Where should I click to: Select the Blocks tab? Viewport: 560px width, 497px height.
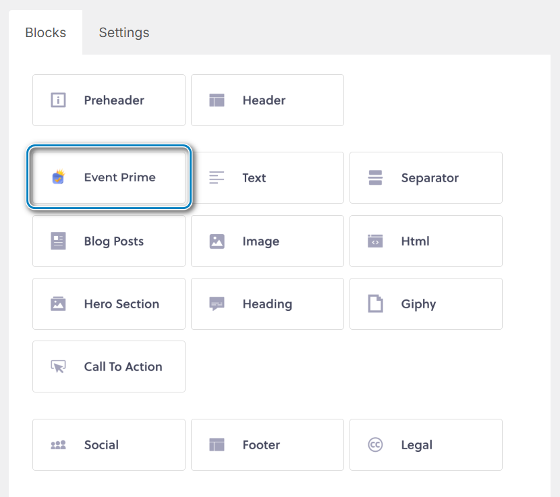click(45, 32)
